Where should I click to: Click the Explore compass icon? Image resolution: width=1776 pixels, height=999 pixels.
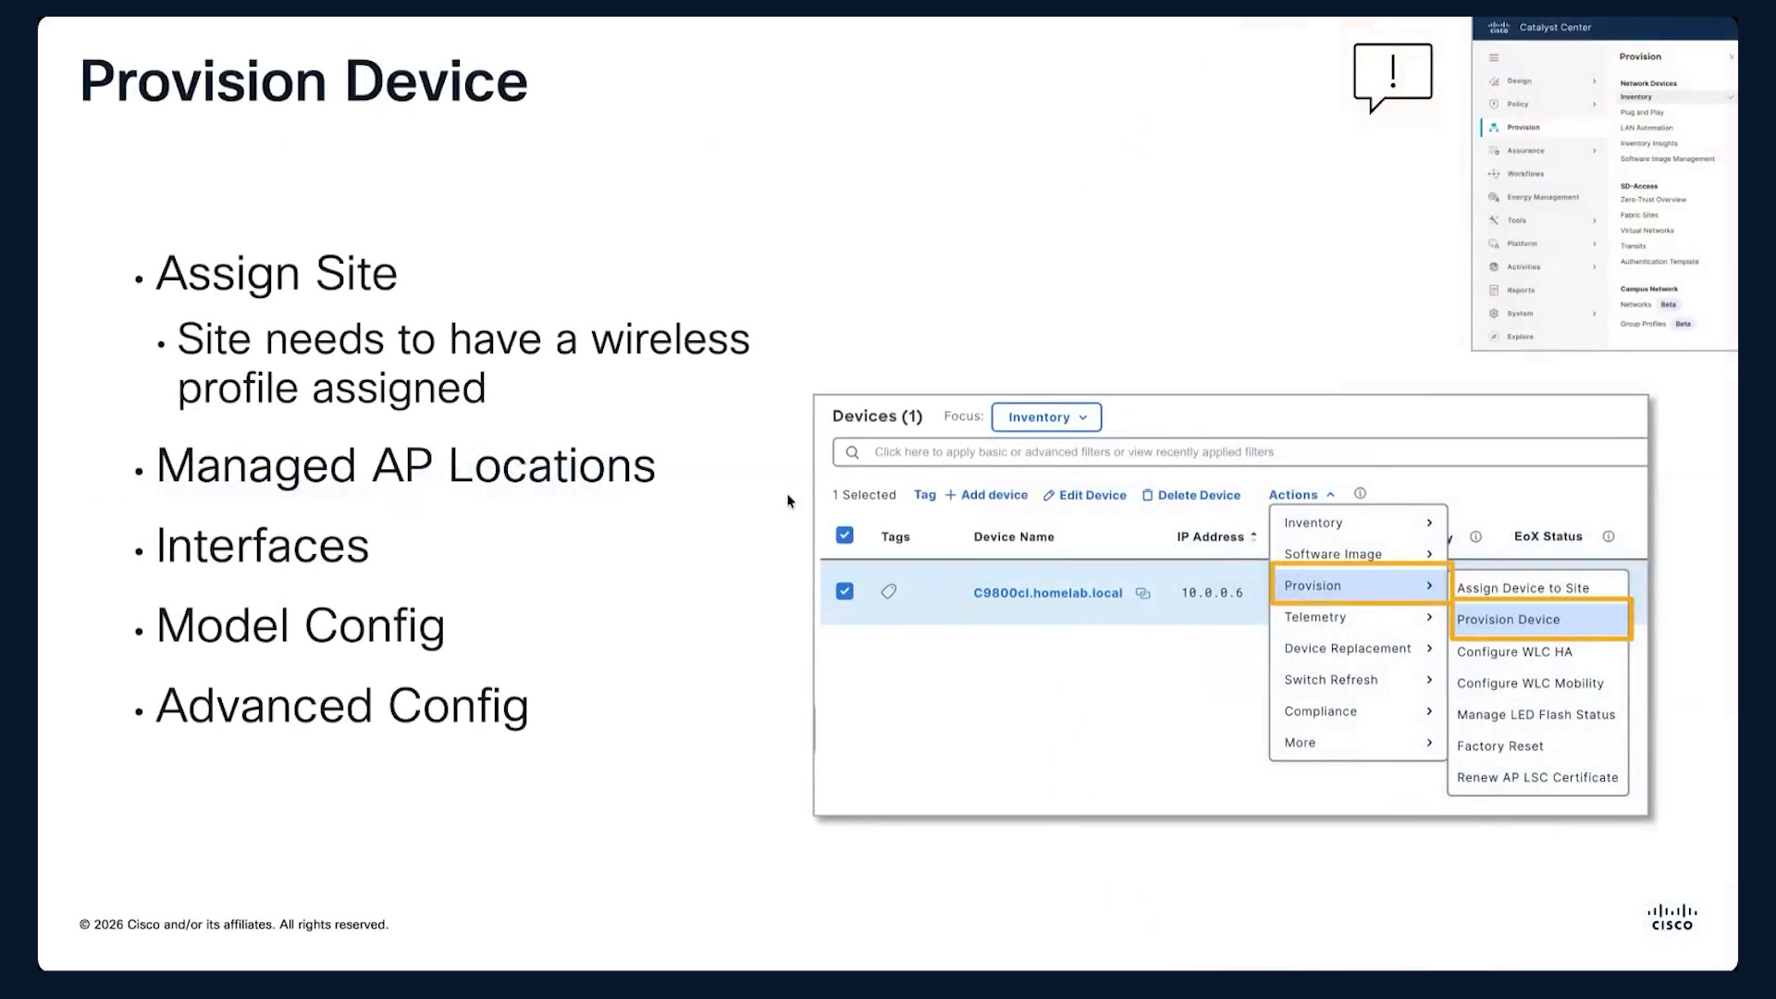coord(1493,337)
